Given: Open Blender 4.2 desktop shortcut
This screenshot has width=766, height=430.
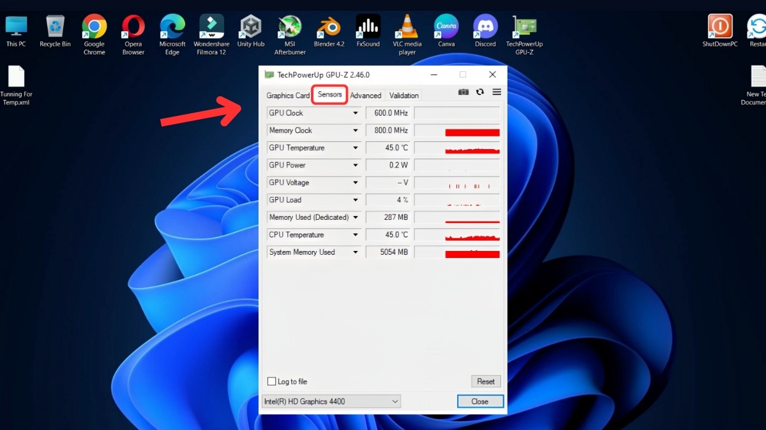Looking at the screenshot, I should (x=329, y=31).
